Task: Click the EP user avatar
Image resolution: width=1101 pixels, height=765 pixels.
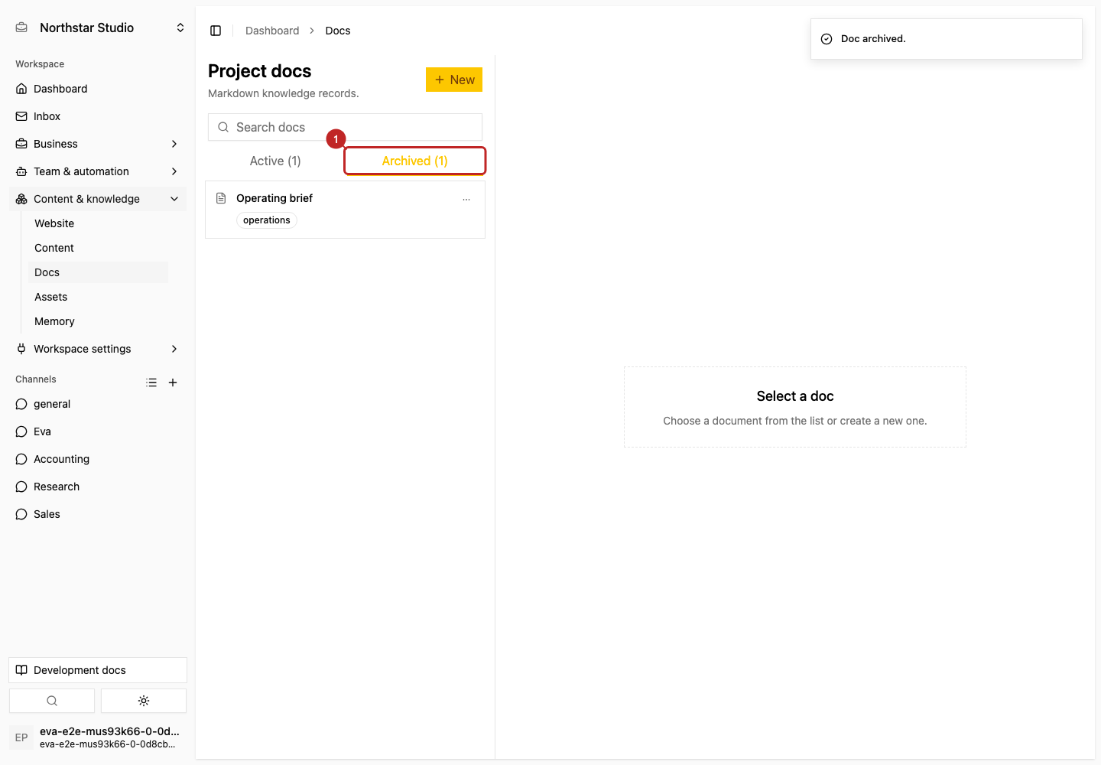Action: point(21,737)
